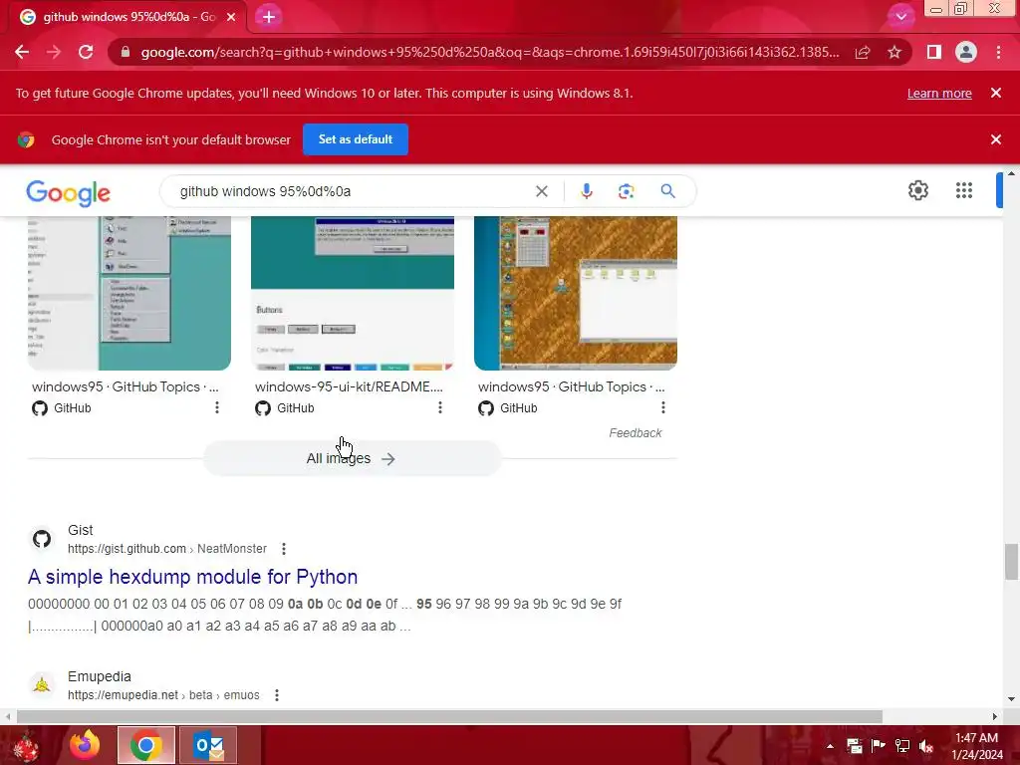Go back to the previous page
This screenshot has height=765, width=1020.
[22, 52]
